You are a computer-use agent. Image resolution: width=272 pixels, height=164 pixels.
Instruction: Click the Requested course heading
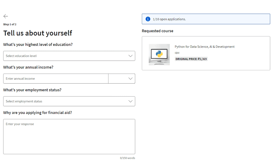157,31
